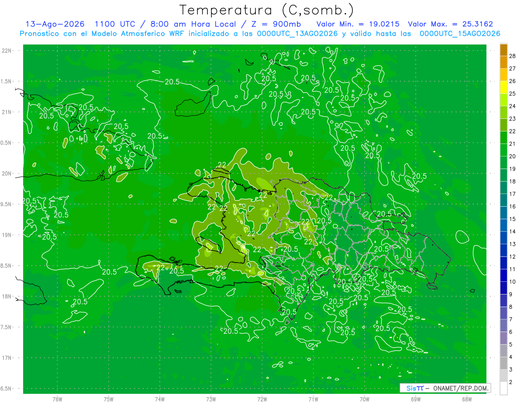Click the olive-green swatch between 22 and 23
Image resolution: width=524 pixels, height=405 pixels.
pyautogui.click(x=503, y=125)
